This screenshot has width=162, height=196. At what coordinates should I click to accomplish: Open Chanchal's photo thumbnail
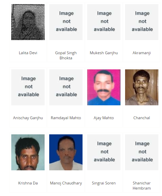[x=142, y=87]
